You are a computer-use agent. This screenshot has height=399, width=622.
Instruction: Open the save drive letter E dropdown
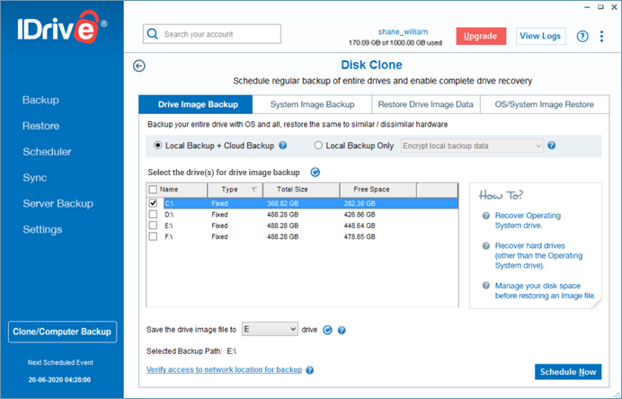[270, 329]
